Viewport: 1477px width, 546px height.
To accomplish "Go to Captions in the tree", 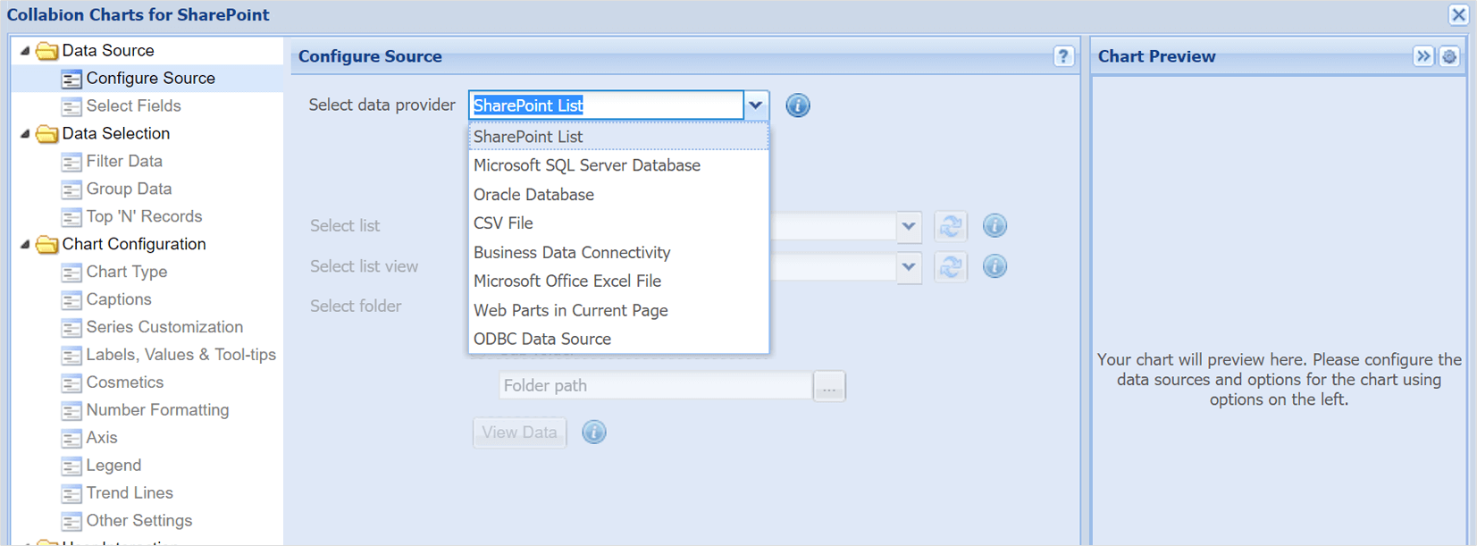I will (119, 300).
